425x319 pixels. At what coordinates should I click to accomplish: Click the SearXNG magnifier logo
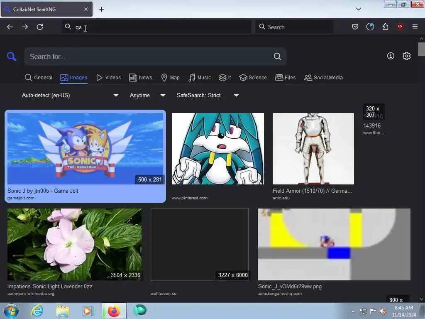pos(12,56)
